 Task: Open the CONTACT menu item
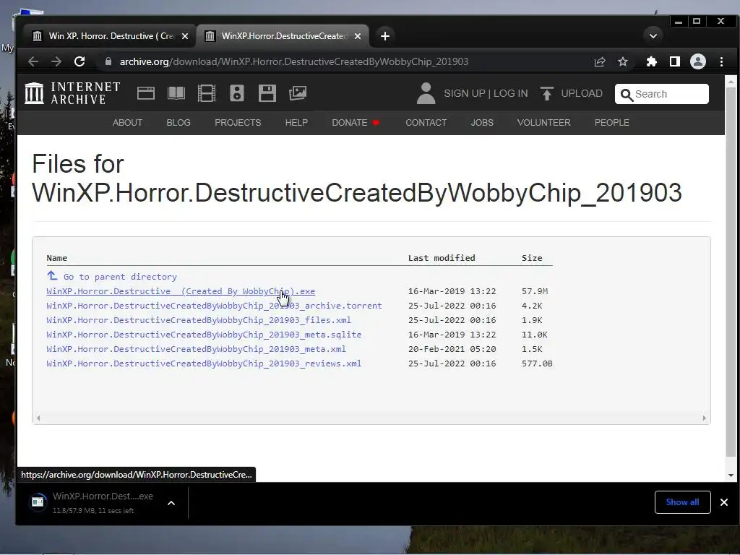(426, 123)
